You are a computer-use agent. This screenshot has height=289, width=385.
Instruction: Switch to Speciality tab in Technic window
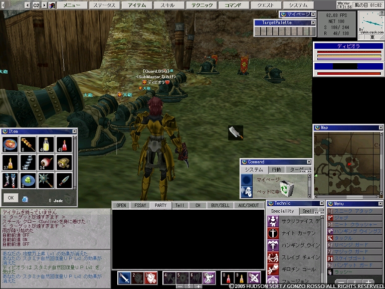point(283,211)
